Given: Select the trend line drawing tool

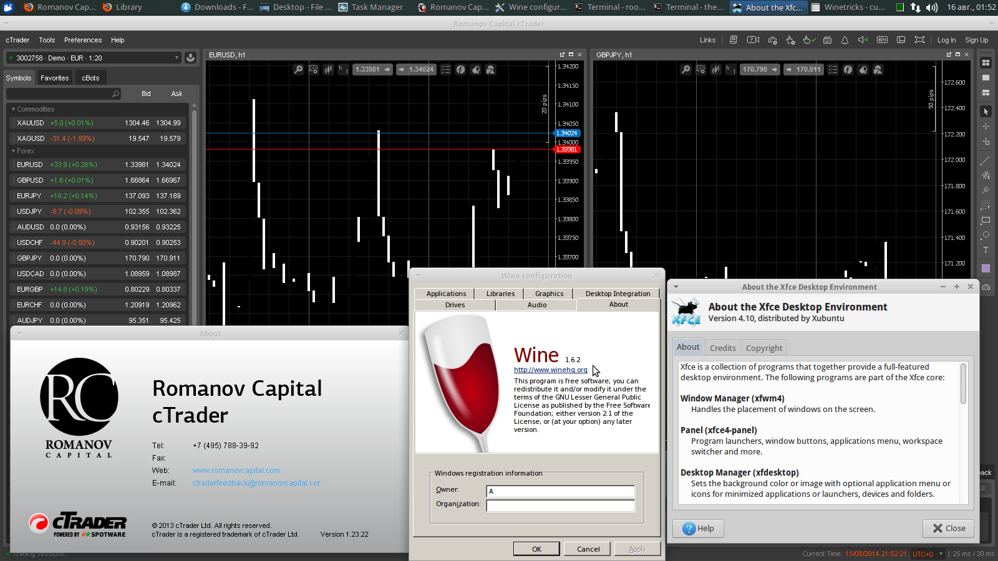Looking at the screenshot, I should pos(986,160).
